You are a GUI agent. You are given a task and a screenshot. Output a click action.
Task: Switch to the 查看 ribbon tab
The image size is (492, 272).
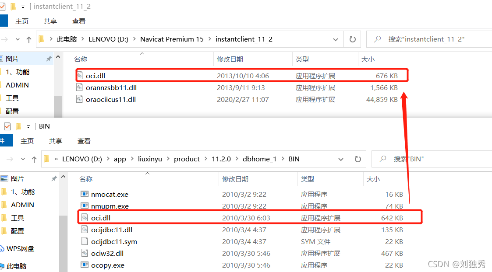(78, 21)
